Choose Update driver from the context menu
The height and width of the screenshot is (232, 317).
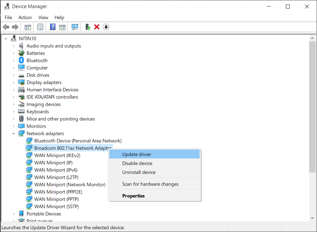pos(154,154)
